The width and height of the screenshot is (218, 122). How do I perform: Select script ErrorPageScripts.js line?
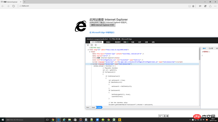(138, 62)
